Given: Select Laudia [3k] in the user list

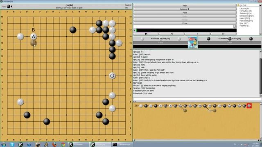Looking at the screenshot, I should (x=244, y=8).
